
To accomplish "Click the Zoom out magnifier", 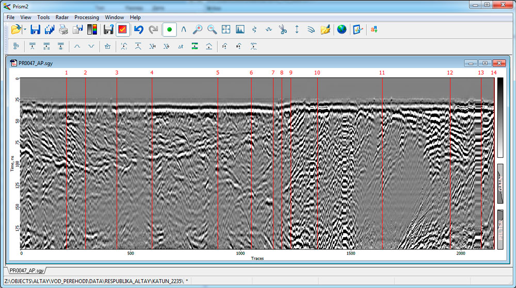I will click(212, 30).
